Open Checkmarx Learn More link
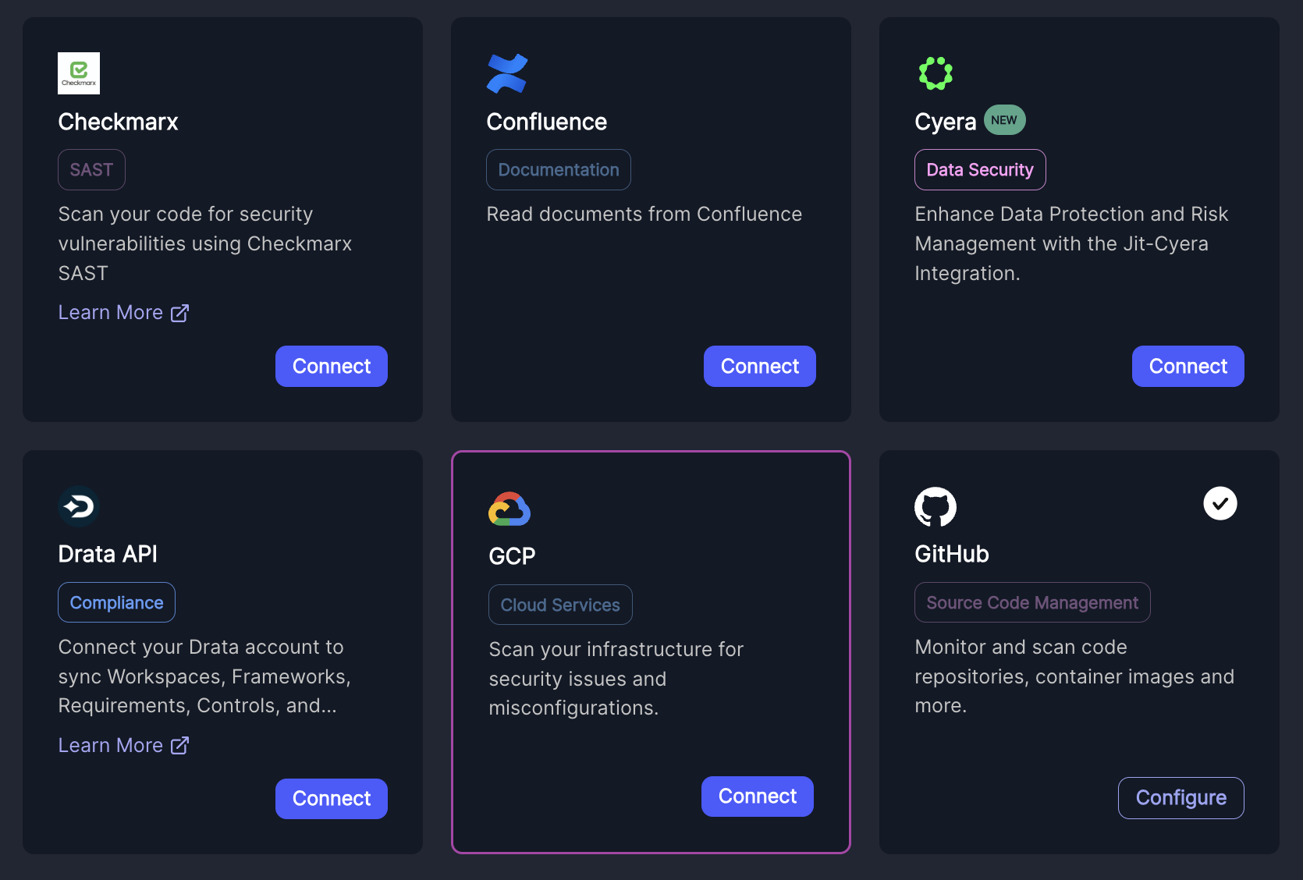Image resolution: width=1303 pixels, height=880 pixels. click(x=124, y=313)
